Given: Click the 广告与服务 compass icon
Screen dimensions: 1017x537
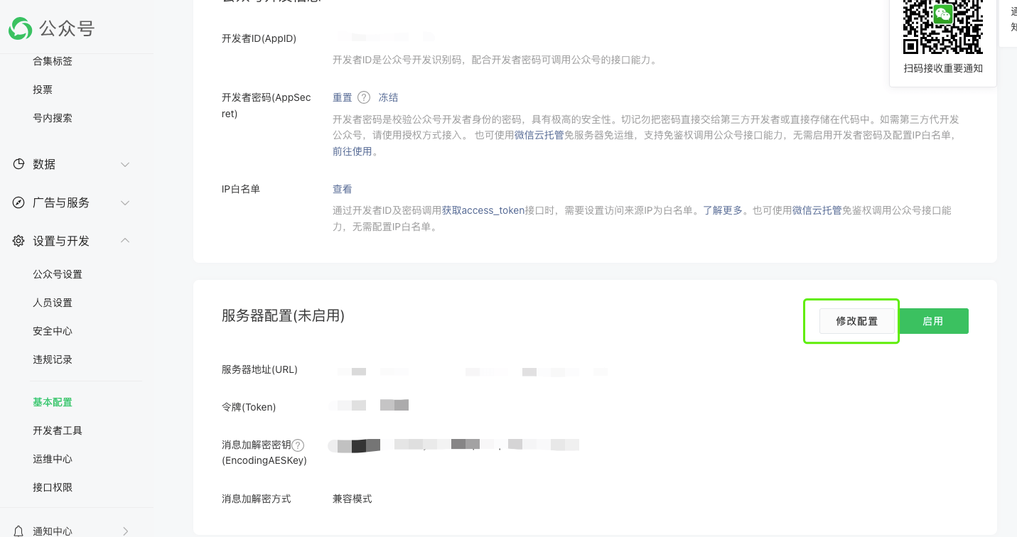Looking at the screenshot, I should coord(18,202).
